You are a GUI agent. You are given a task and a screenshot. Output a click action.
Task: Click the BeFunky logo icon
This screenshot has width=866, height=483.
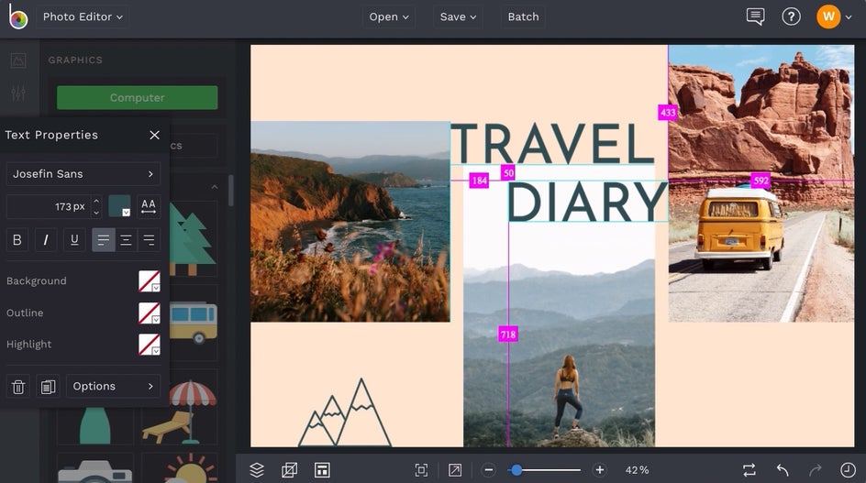[x=17, y=16]
